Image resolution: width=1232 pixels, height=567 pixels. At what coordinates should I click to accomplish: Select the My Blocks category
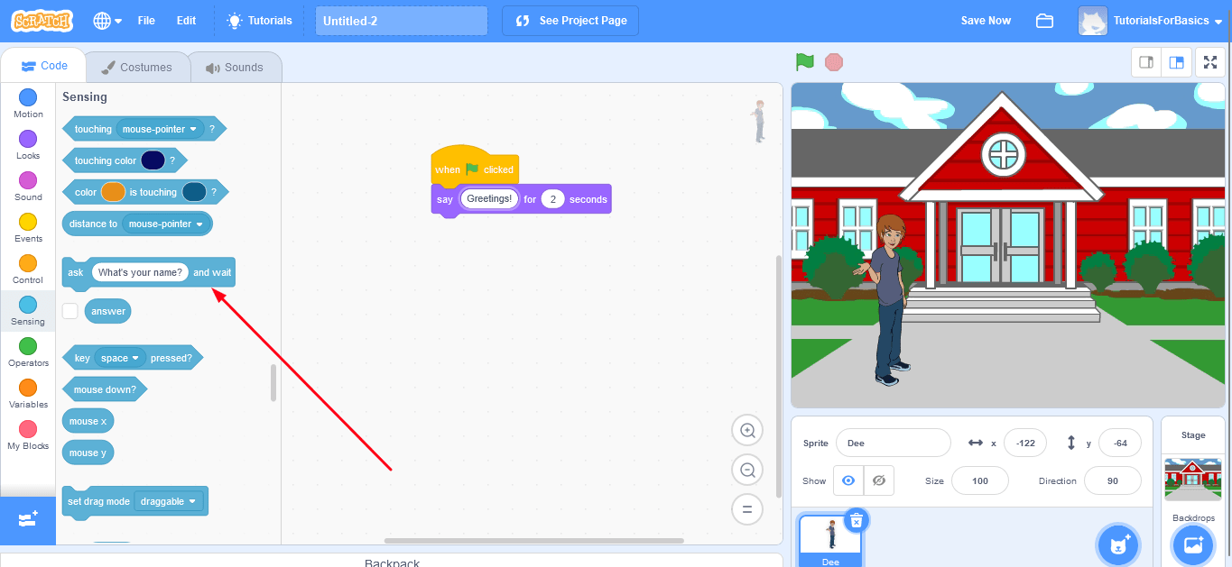28,435
